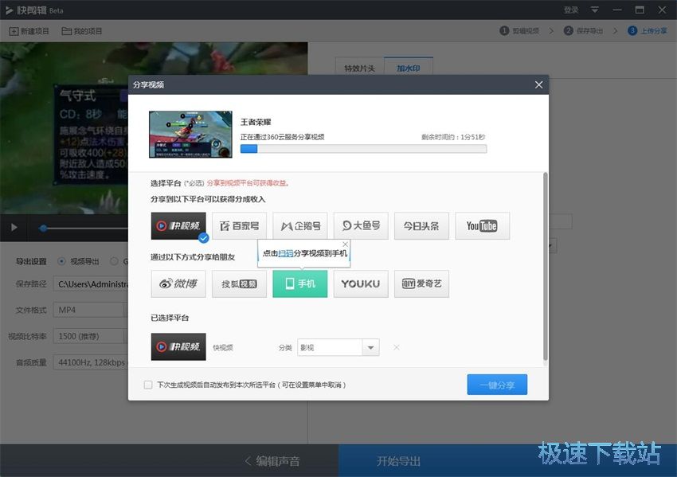Screen dimensions: 677x477
Task: Click the selected 快视频 logo under 已选择平台
Action: pyautogui.click(x=178, y=346)
